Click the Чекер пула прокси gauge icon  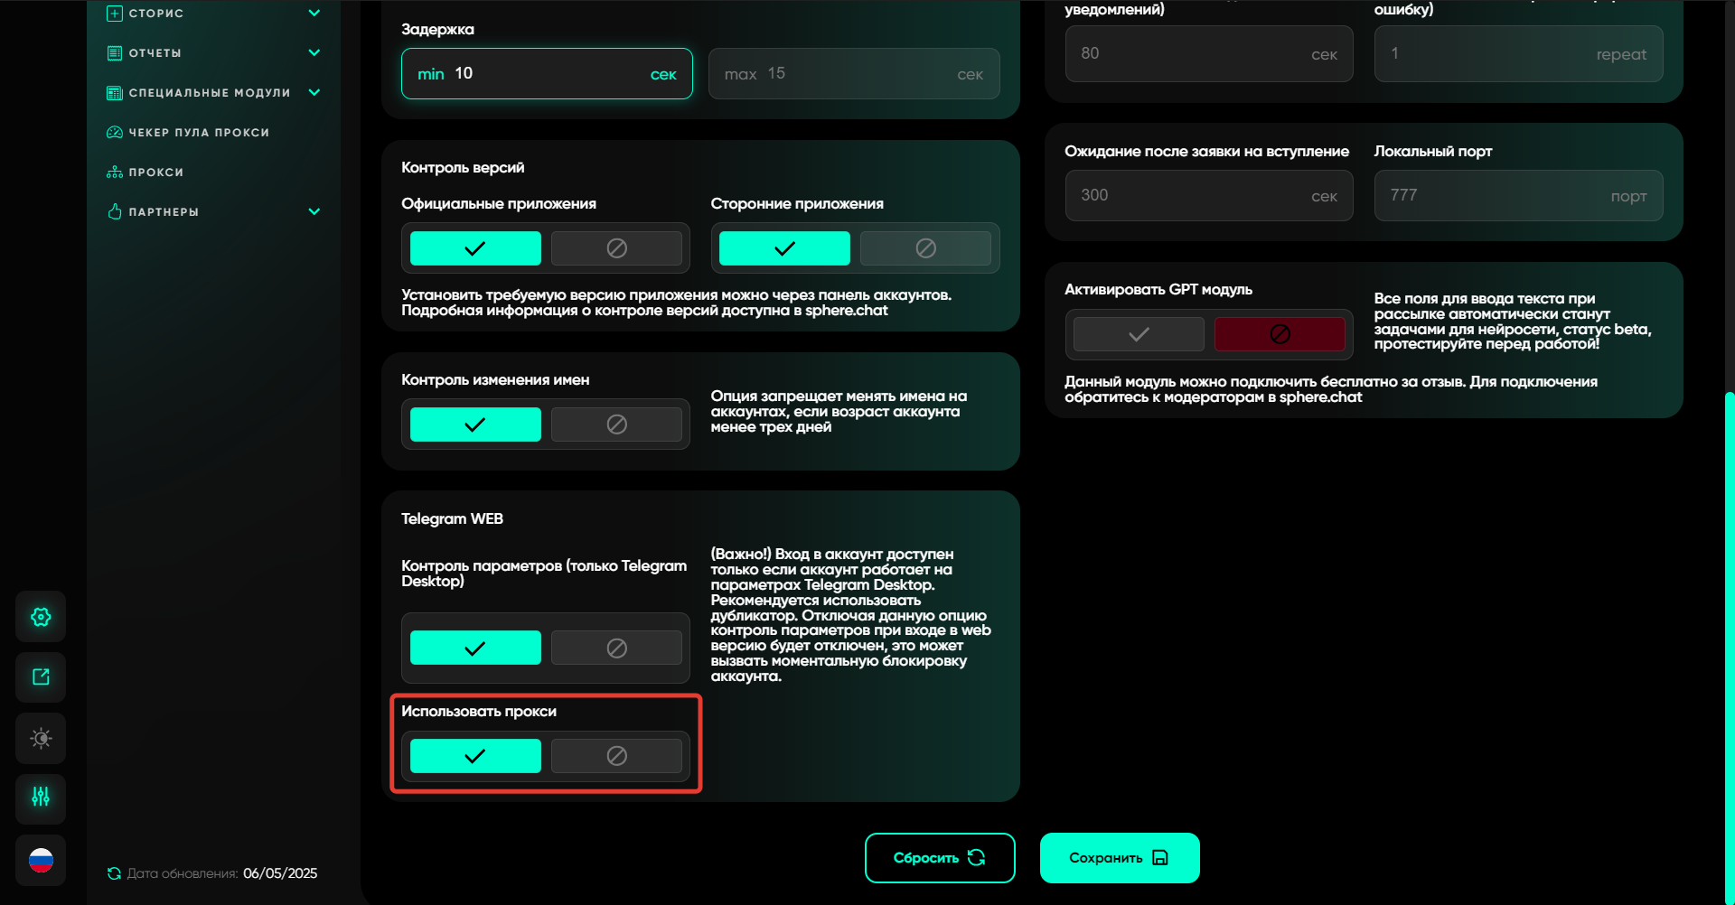[x=115, y=133]
